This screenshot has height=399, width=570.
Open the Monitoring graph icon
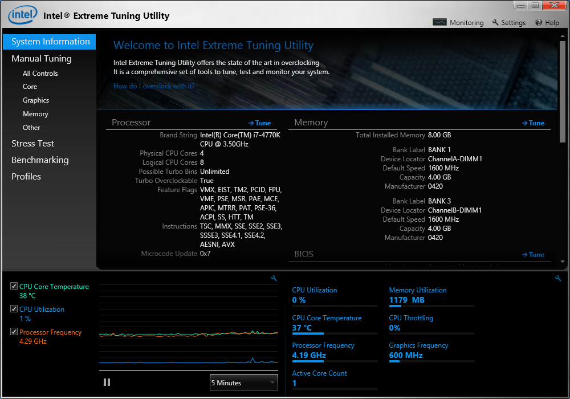point(439,22)
